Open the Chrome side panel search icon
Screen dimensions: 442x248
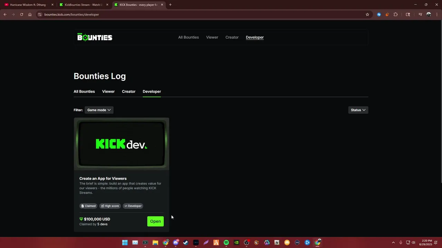tap(408, 14)
